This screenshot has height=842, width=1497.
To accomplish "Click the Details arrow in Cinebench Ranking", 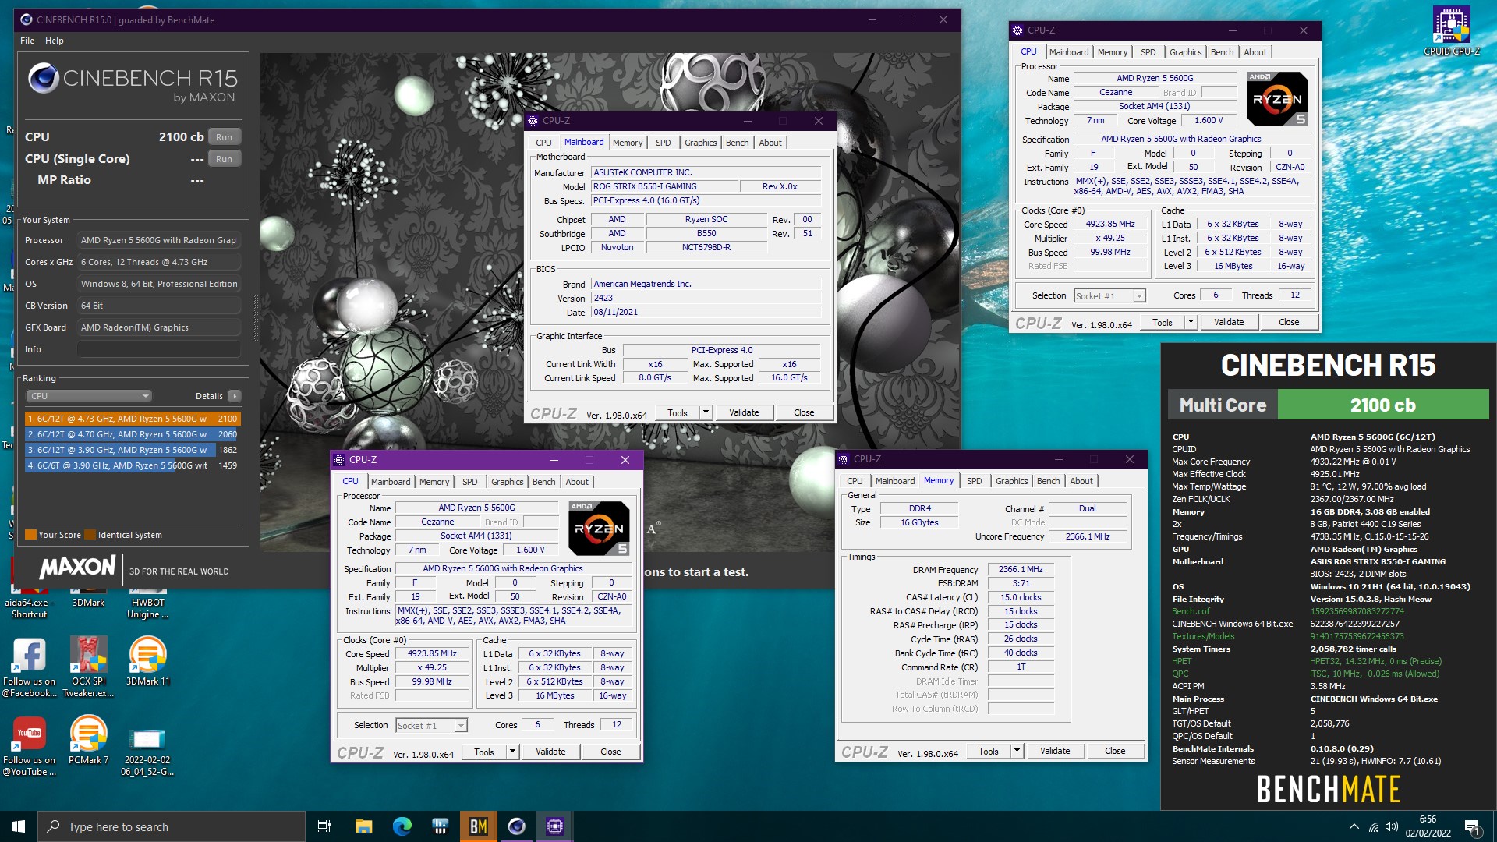I will [234, 396].
